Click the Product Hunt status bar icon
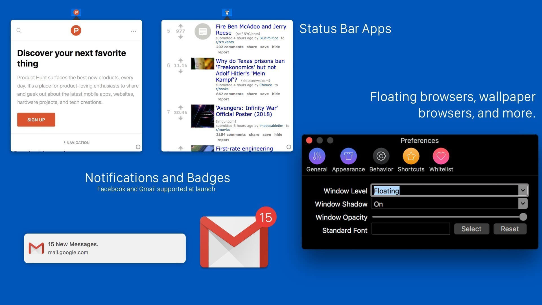 [76, 12]
